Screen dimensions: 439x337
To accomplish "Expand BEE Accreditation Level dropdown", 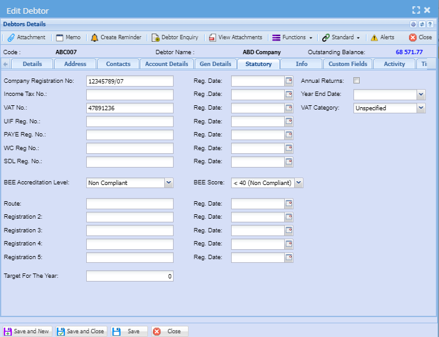I will coord(169,183).
